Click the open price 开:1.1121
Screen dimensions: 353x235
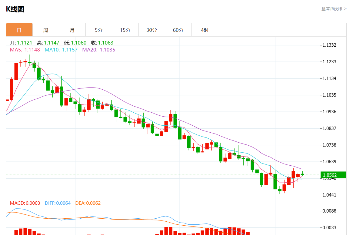pos(21,43)
